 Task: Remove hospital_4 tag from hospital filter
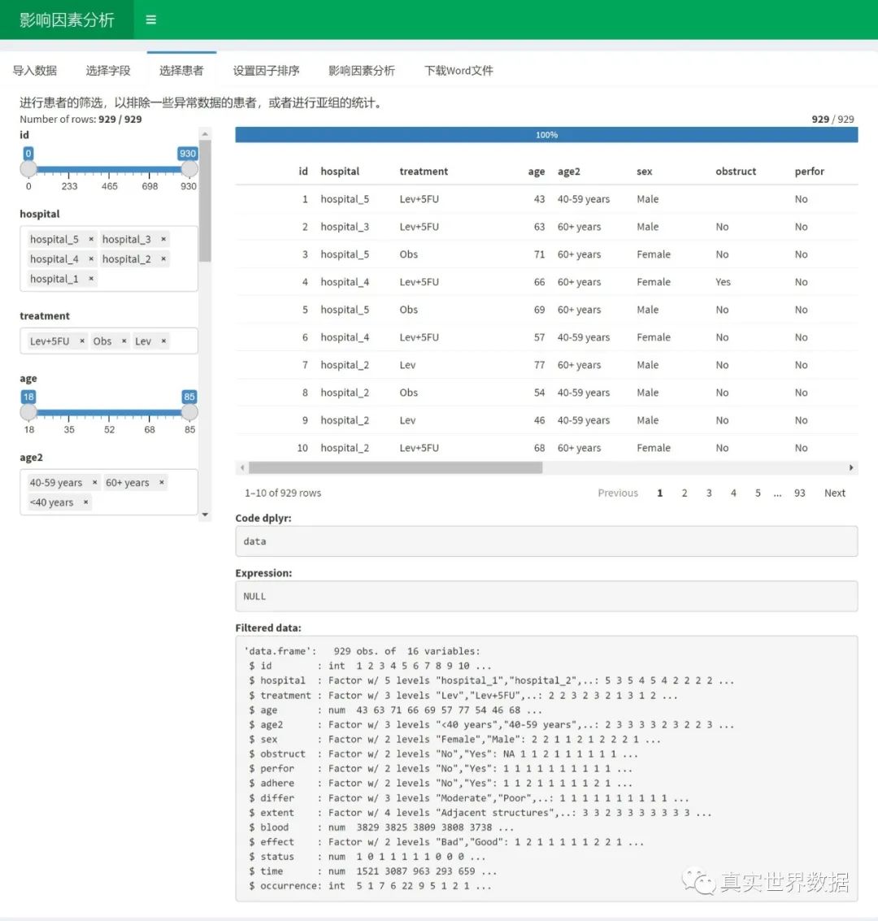(x=91, y=259)
